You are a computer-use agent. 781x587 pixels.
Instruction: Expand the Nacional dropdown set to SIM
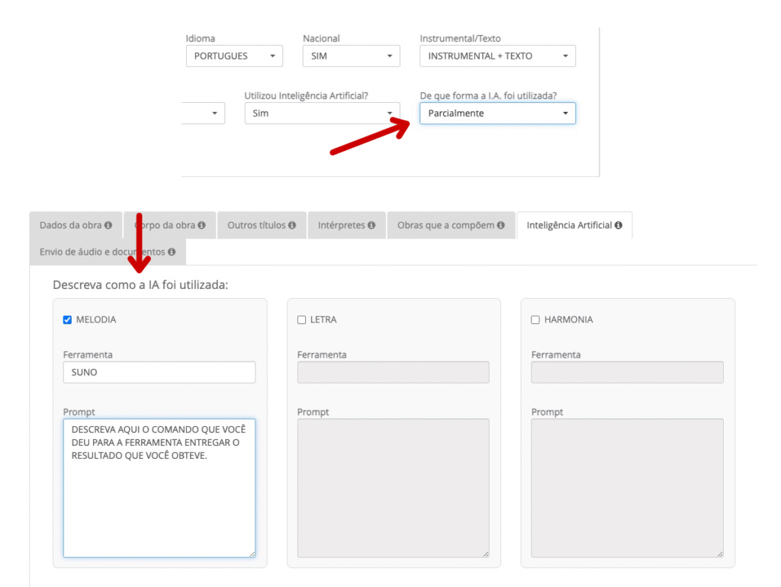coord(351,56)
